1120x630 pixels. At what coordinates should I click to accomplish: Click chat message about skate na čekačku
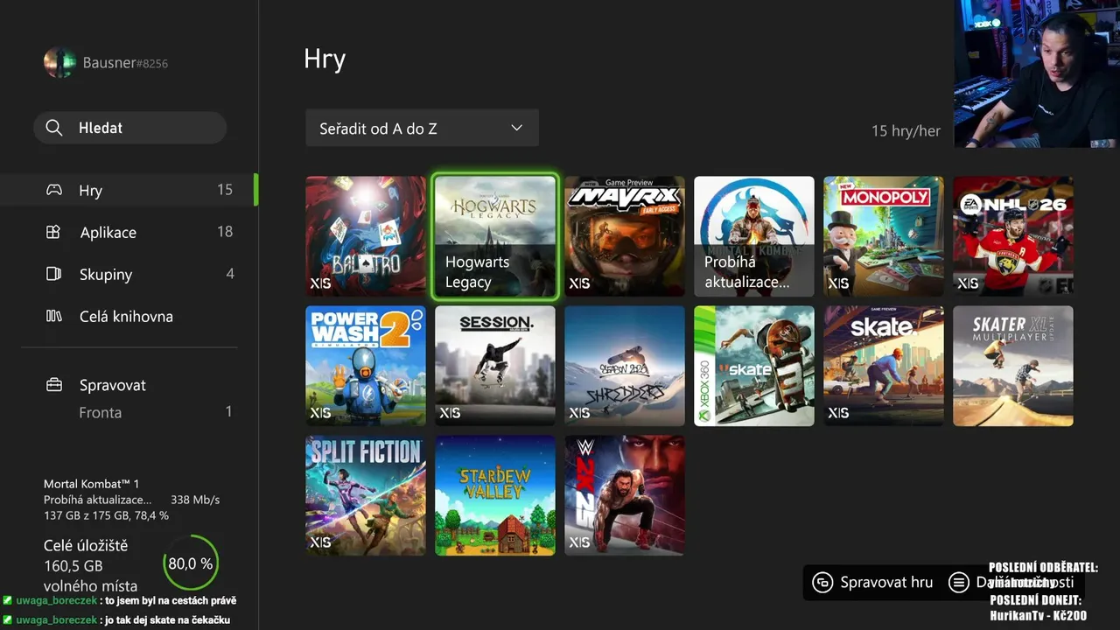(118, 619)
